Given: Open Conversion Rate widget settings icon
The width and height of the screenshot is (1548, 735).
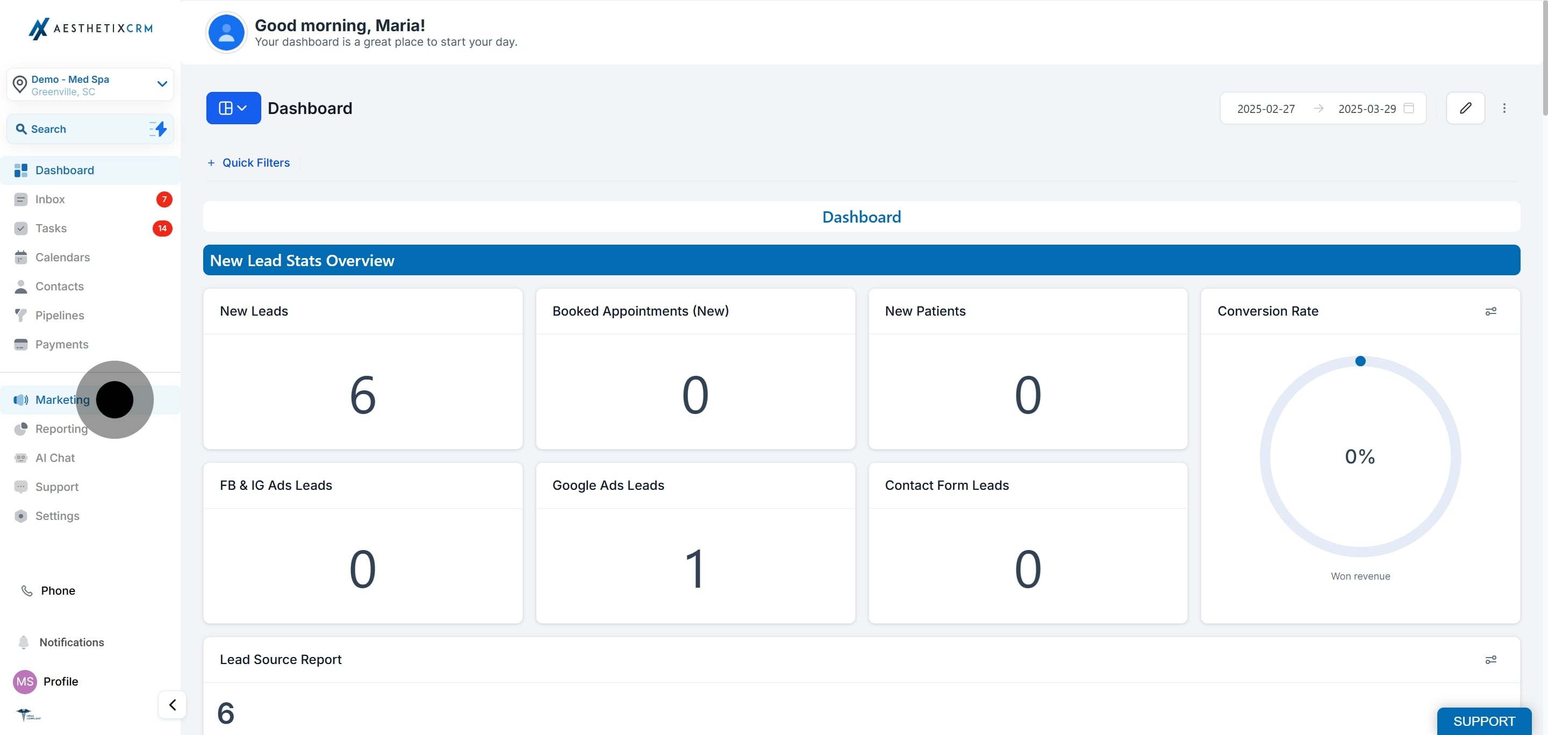Looking at the screenshot, I should click(x=1490, y=311).
